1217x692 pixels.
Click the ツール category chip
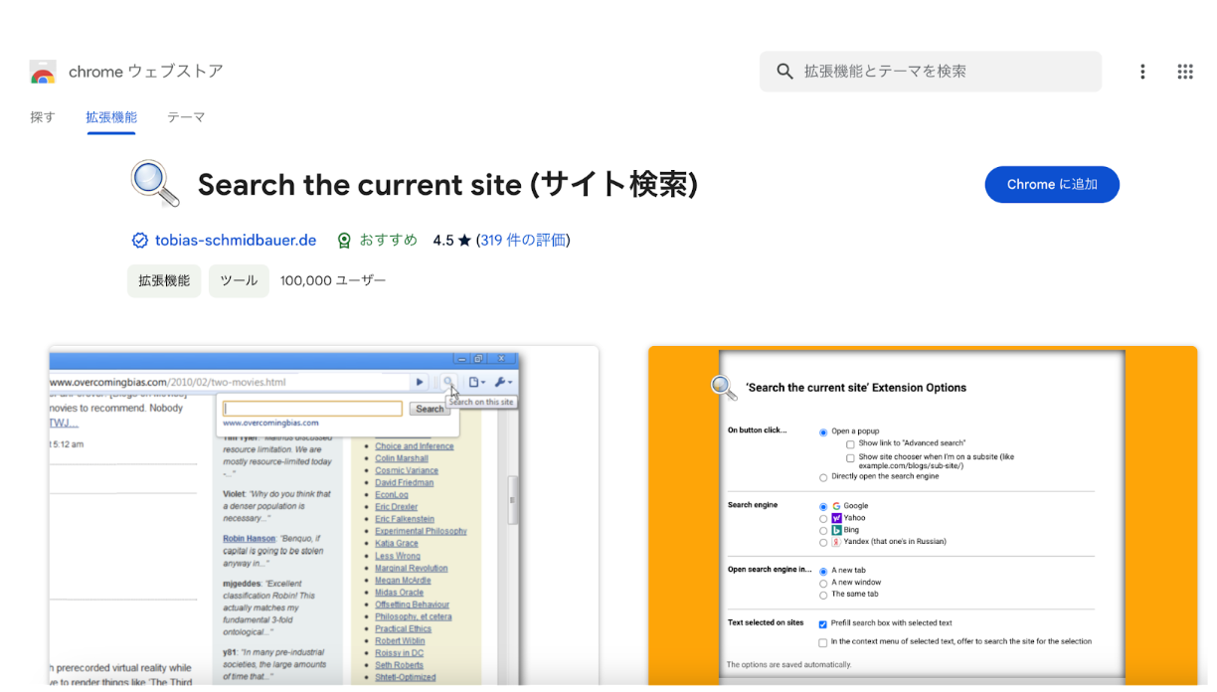[239, 281]
